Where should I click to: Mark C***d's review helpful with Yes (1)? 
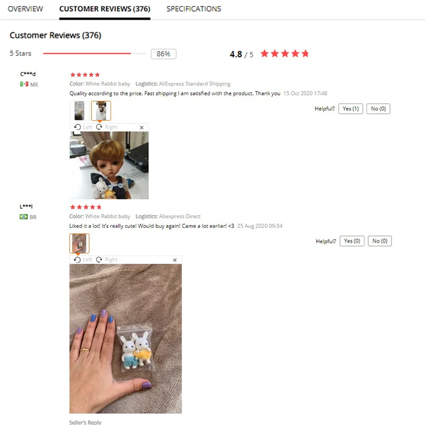click(351, 109)
